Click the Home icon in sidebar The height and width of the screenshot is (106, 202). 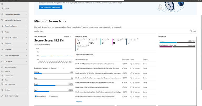[x=2, y=8]
